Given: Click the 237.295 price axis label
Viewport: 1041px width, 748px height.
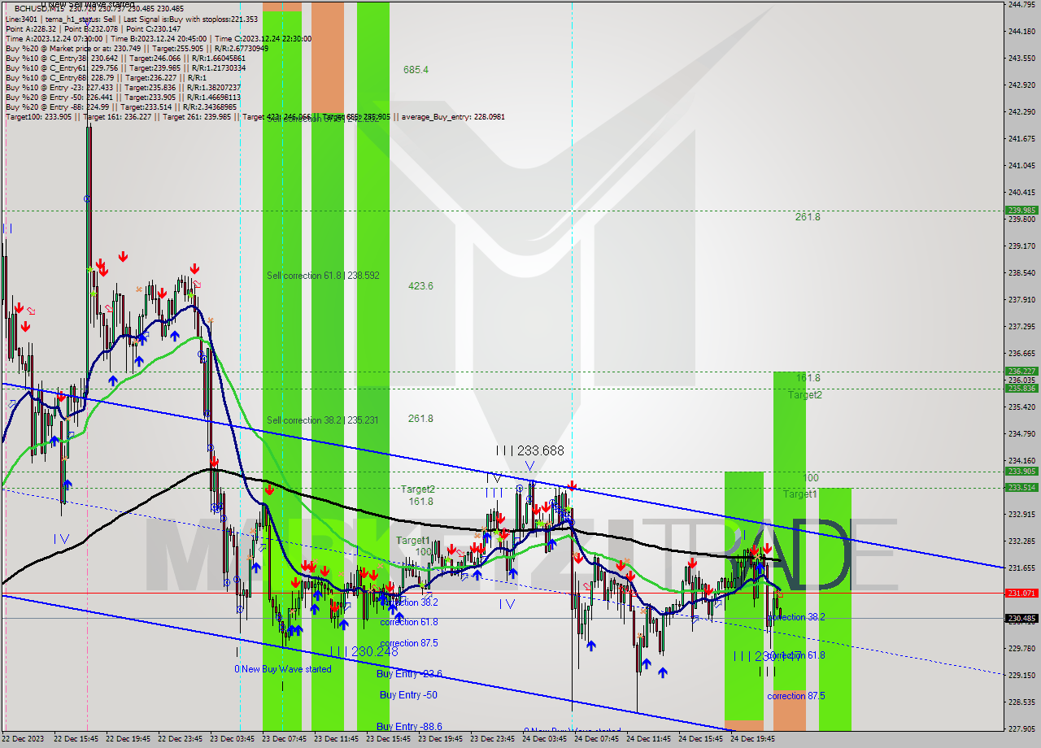Looking at the screenshot, I should [1021, 326].
